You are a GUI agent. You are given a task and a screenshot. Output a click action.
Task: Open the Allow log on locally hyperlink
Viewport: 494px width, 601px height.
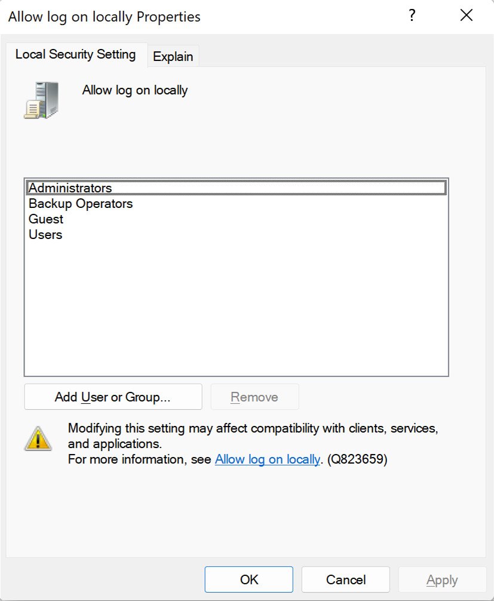[267, 459]
